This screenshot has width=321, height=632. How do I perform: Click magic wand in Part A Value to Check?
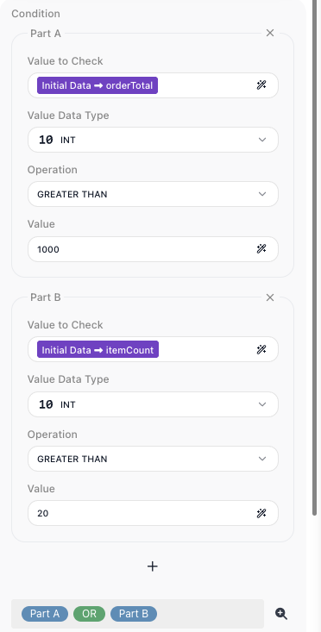coord(261,85)
